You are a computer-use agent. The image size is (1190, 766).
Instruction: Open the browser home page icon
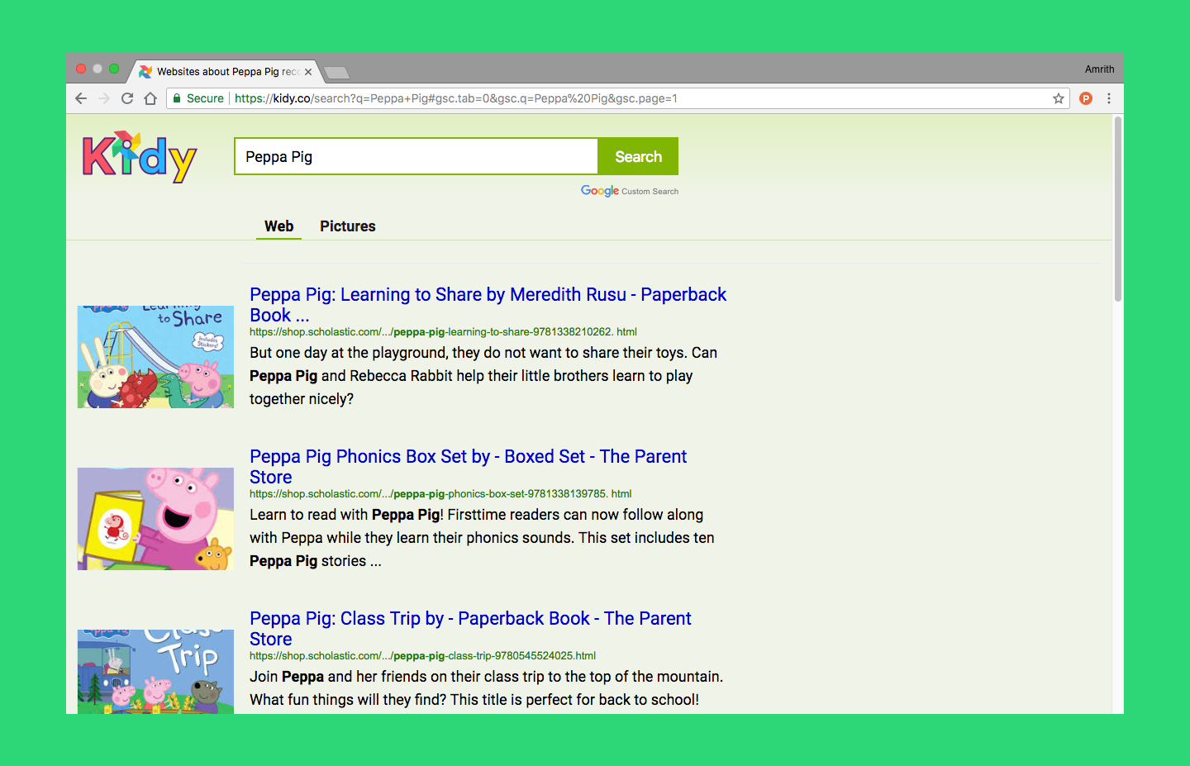tap(150, 98)
